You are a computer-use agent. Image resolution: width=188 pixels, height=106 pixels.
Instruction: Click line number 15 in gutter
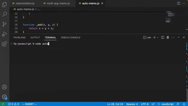16,14
